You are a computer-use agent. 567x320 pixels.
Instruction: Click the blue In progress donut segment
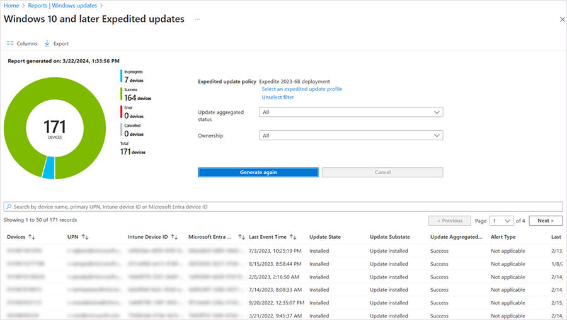(x=49, y=168)
